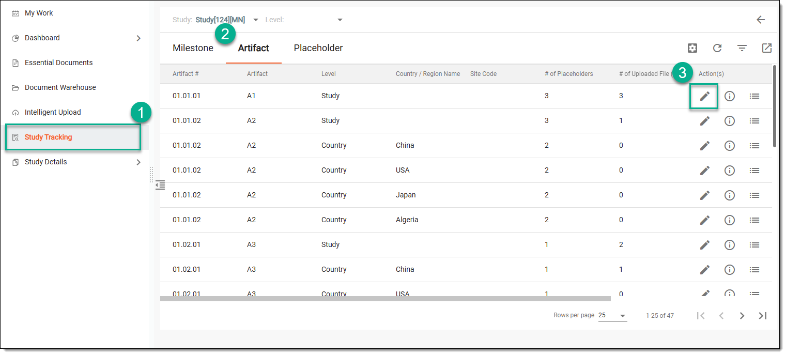Image resolution: width=786 pixels, height=355 pixels.
Task: Switch to the Milestone tab
Action: pyautogui.click(x=193, y=48)
